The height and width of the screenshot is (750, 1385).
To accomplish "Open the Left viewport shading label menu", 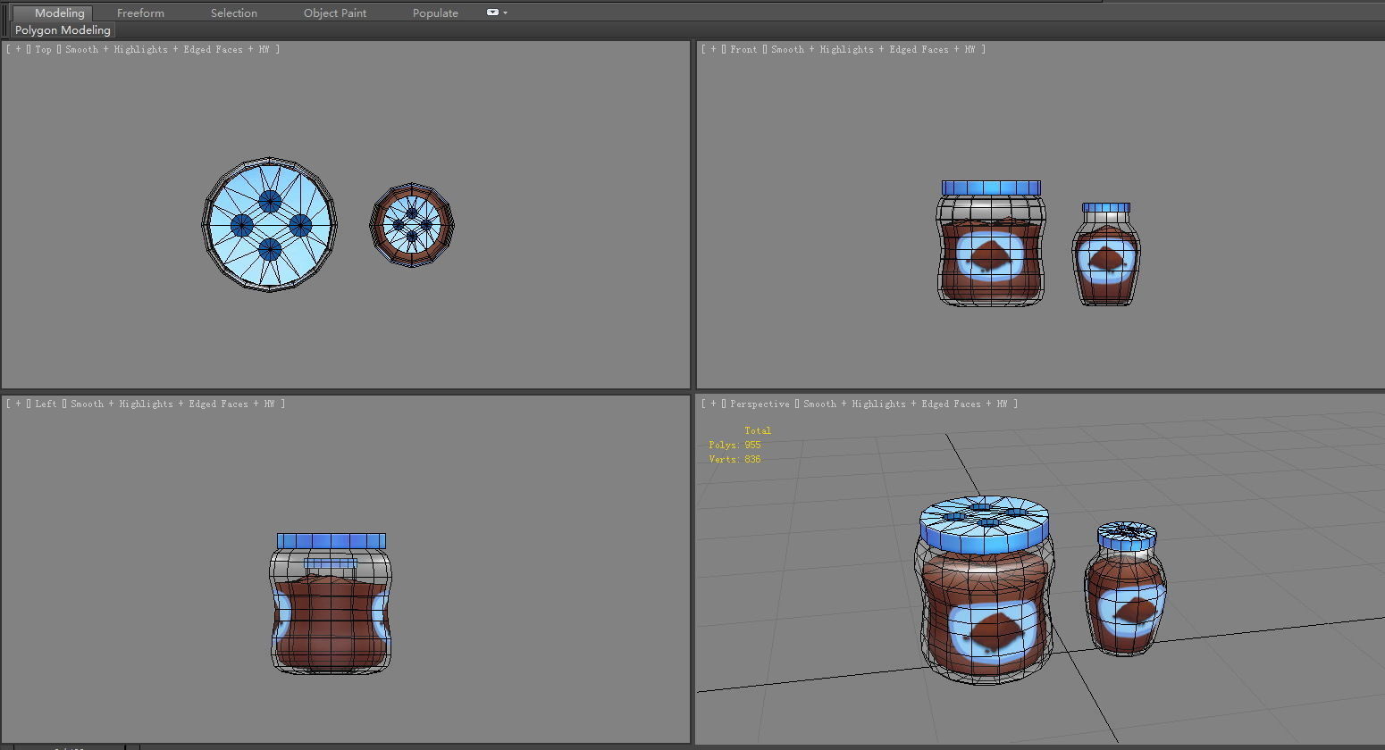I will (x=172, y=404).
